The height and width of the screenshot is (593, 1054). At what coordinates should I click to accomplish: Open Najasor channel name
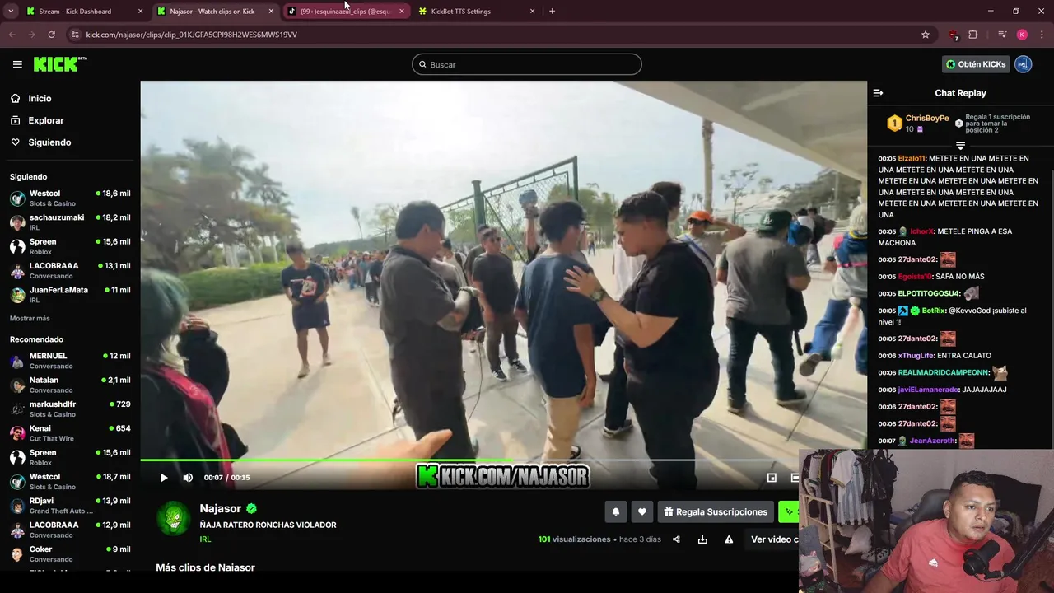pos(221,508)
